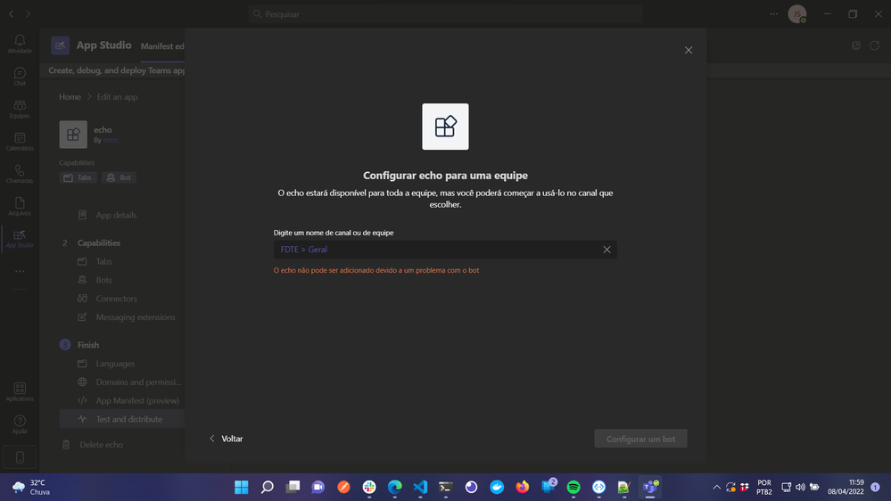Open the Windows Start menu

[x=242, y=487]
